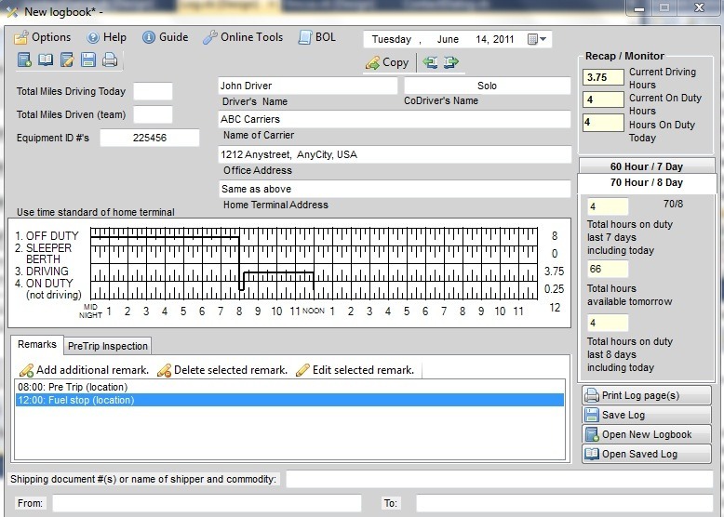Image resolution: width=724 pixels, height=517 pixels.
Task: Go to next day with right arrow icon
Action: 450,62
